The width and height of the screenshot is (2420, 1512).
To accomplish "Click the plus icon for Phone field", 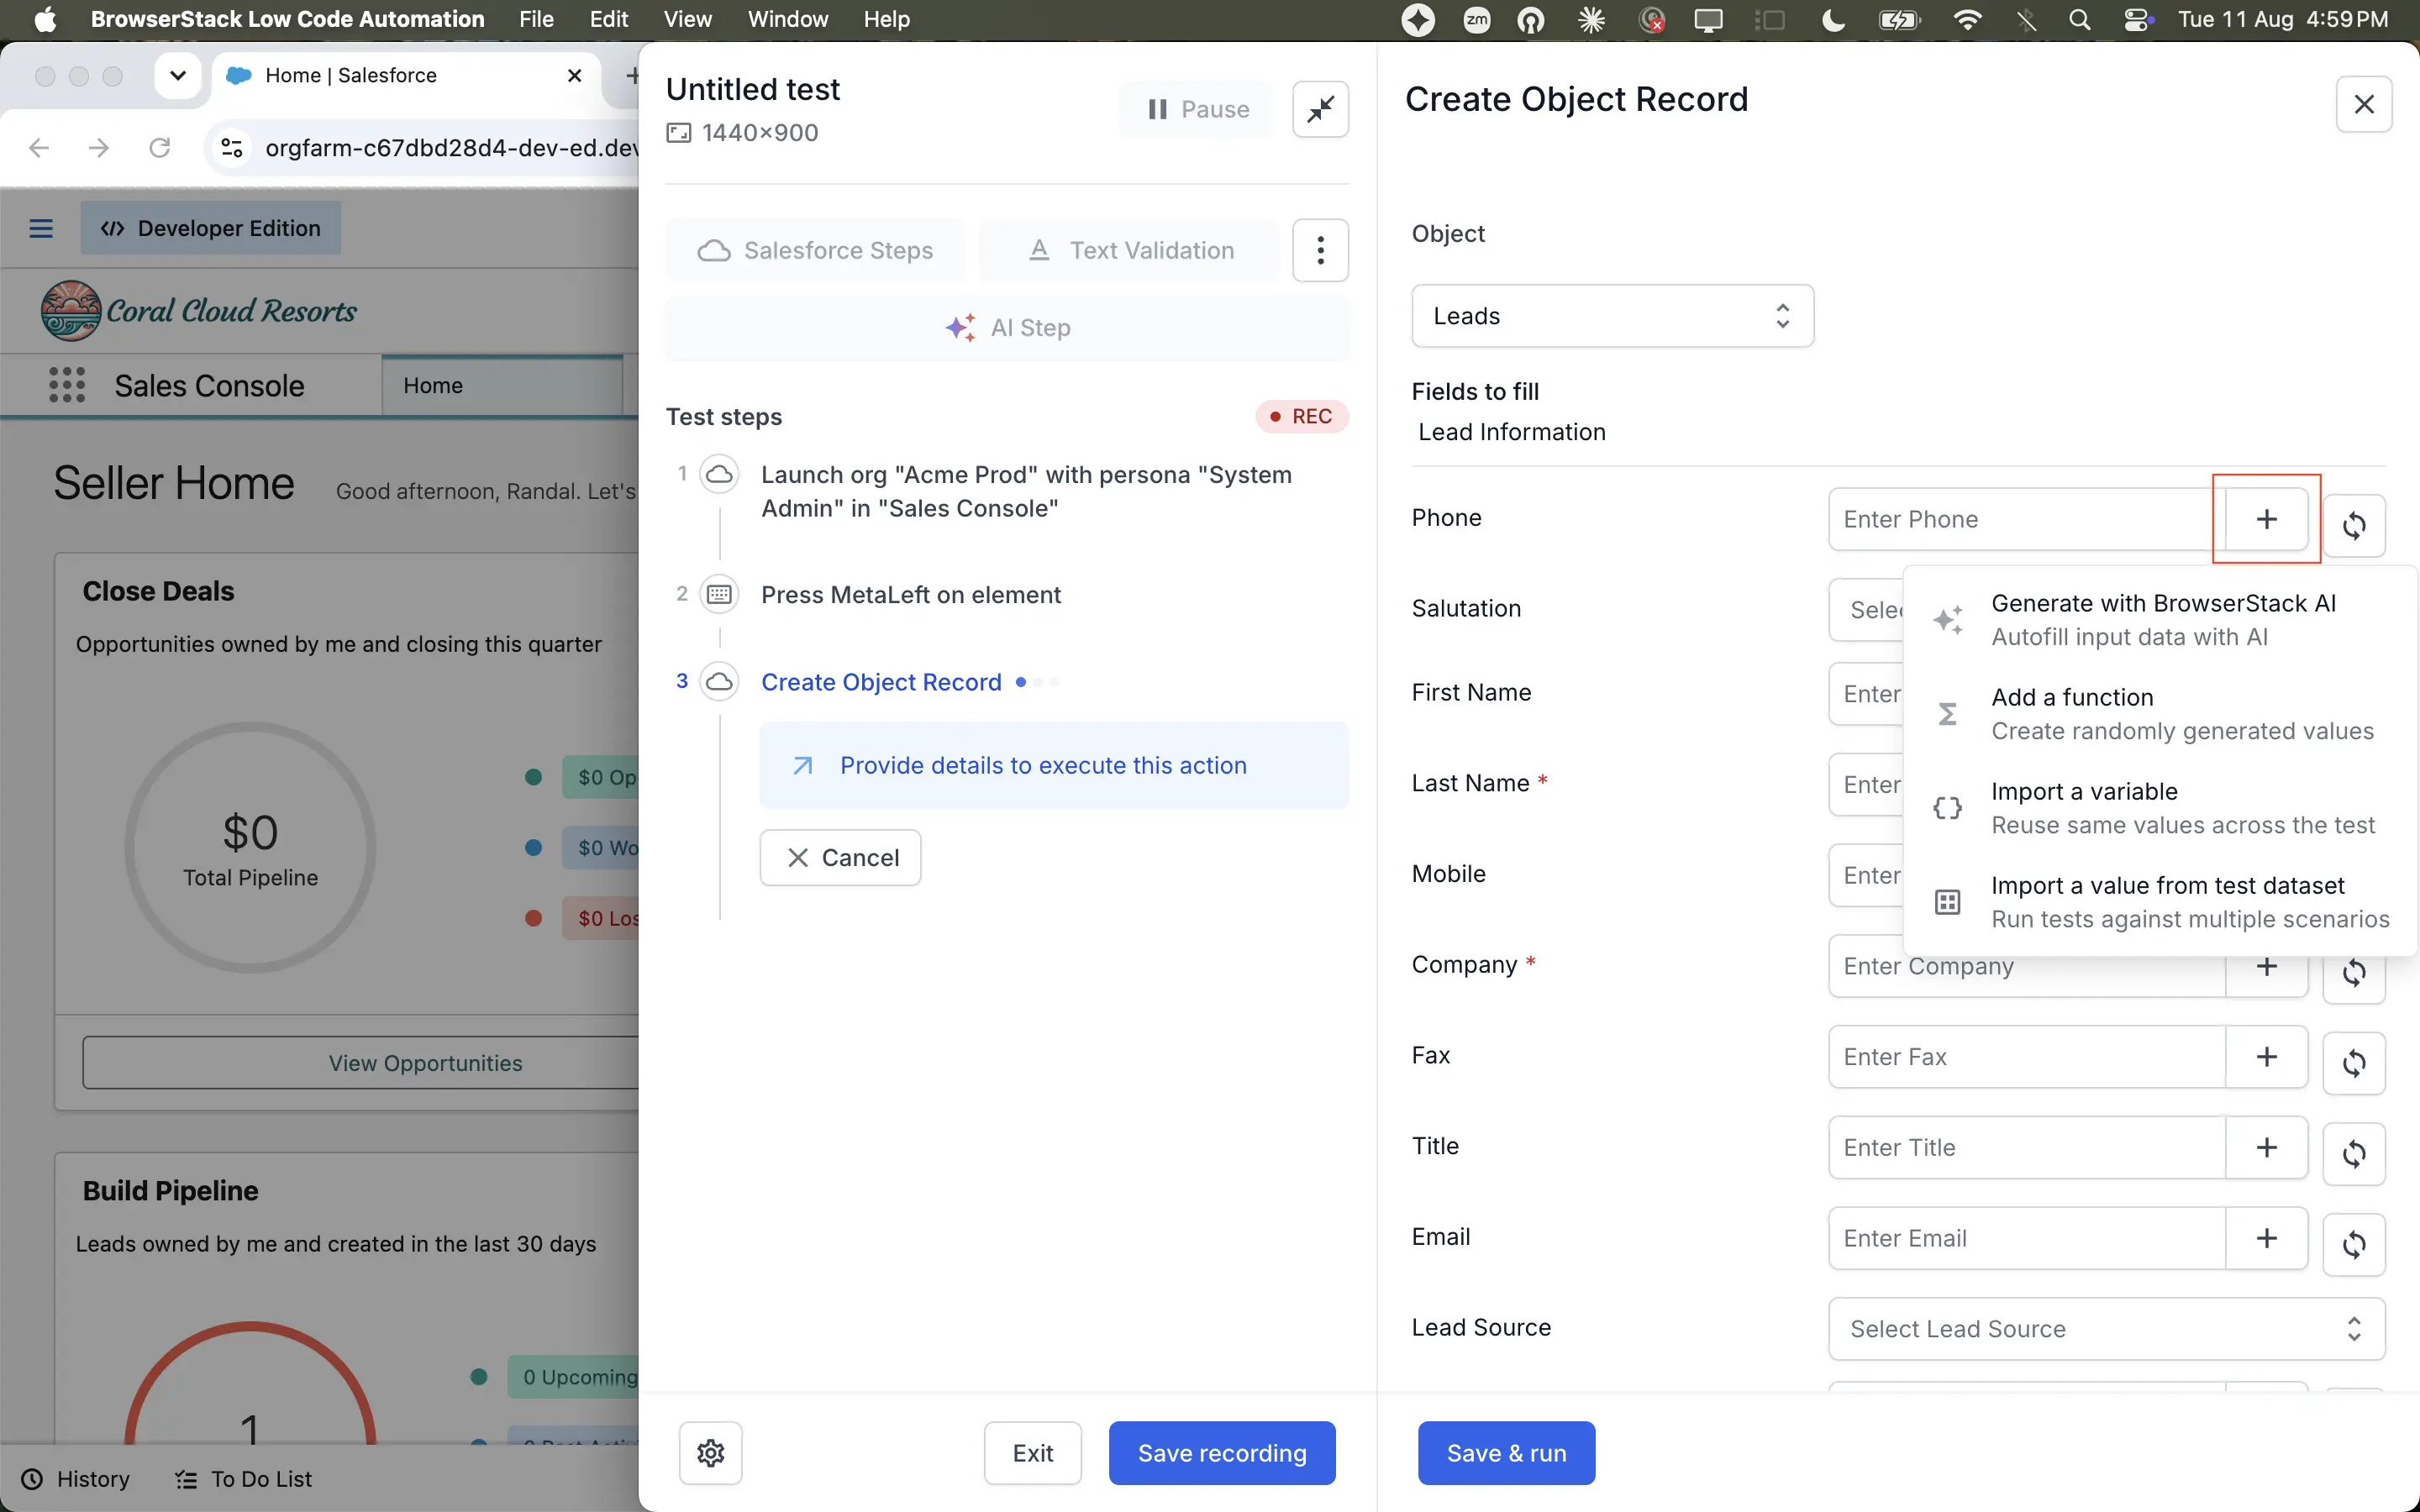I will pyautogui.click(x=2266, y=519).
